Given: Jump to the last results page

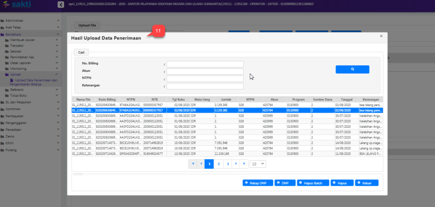Looking at the screenshot, I should tap(244, 164).
